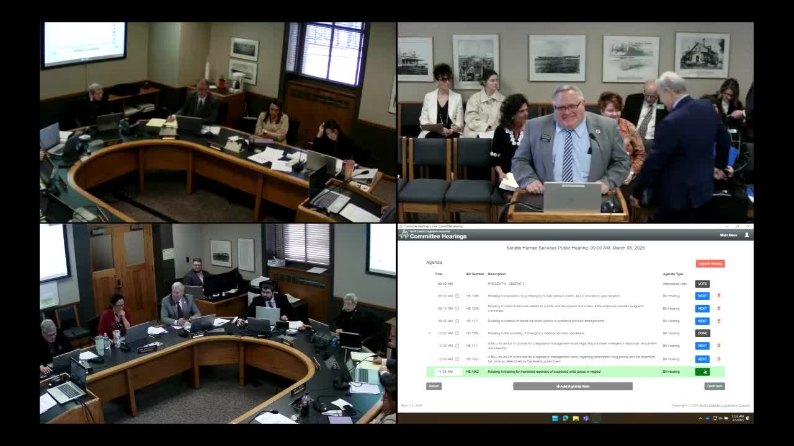Delete the 10:30 AM agenda item with trash icon
This screenshot has width=794, height=446.
tap(719, 346)
